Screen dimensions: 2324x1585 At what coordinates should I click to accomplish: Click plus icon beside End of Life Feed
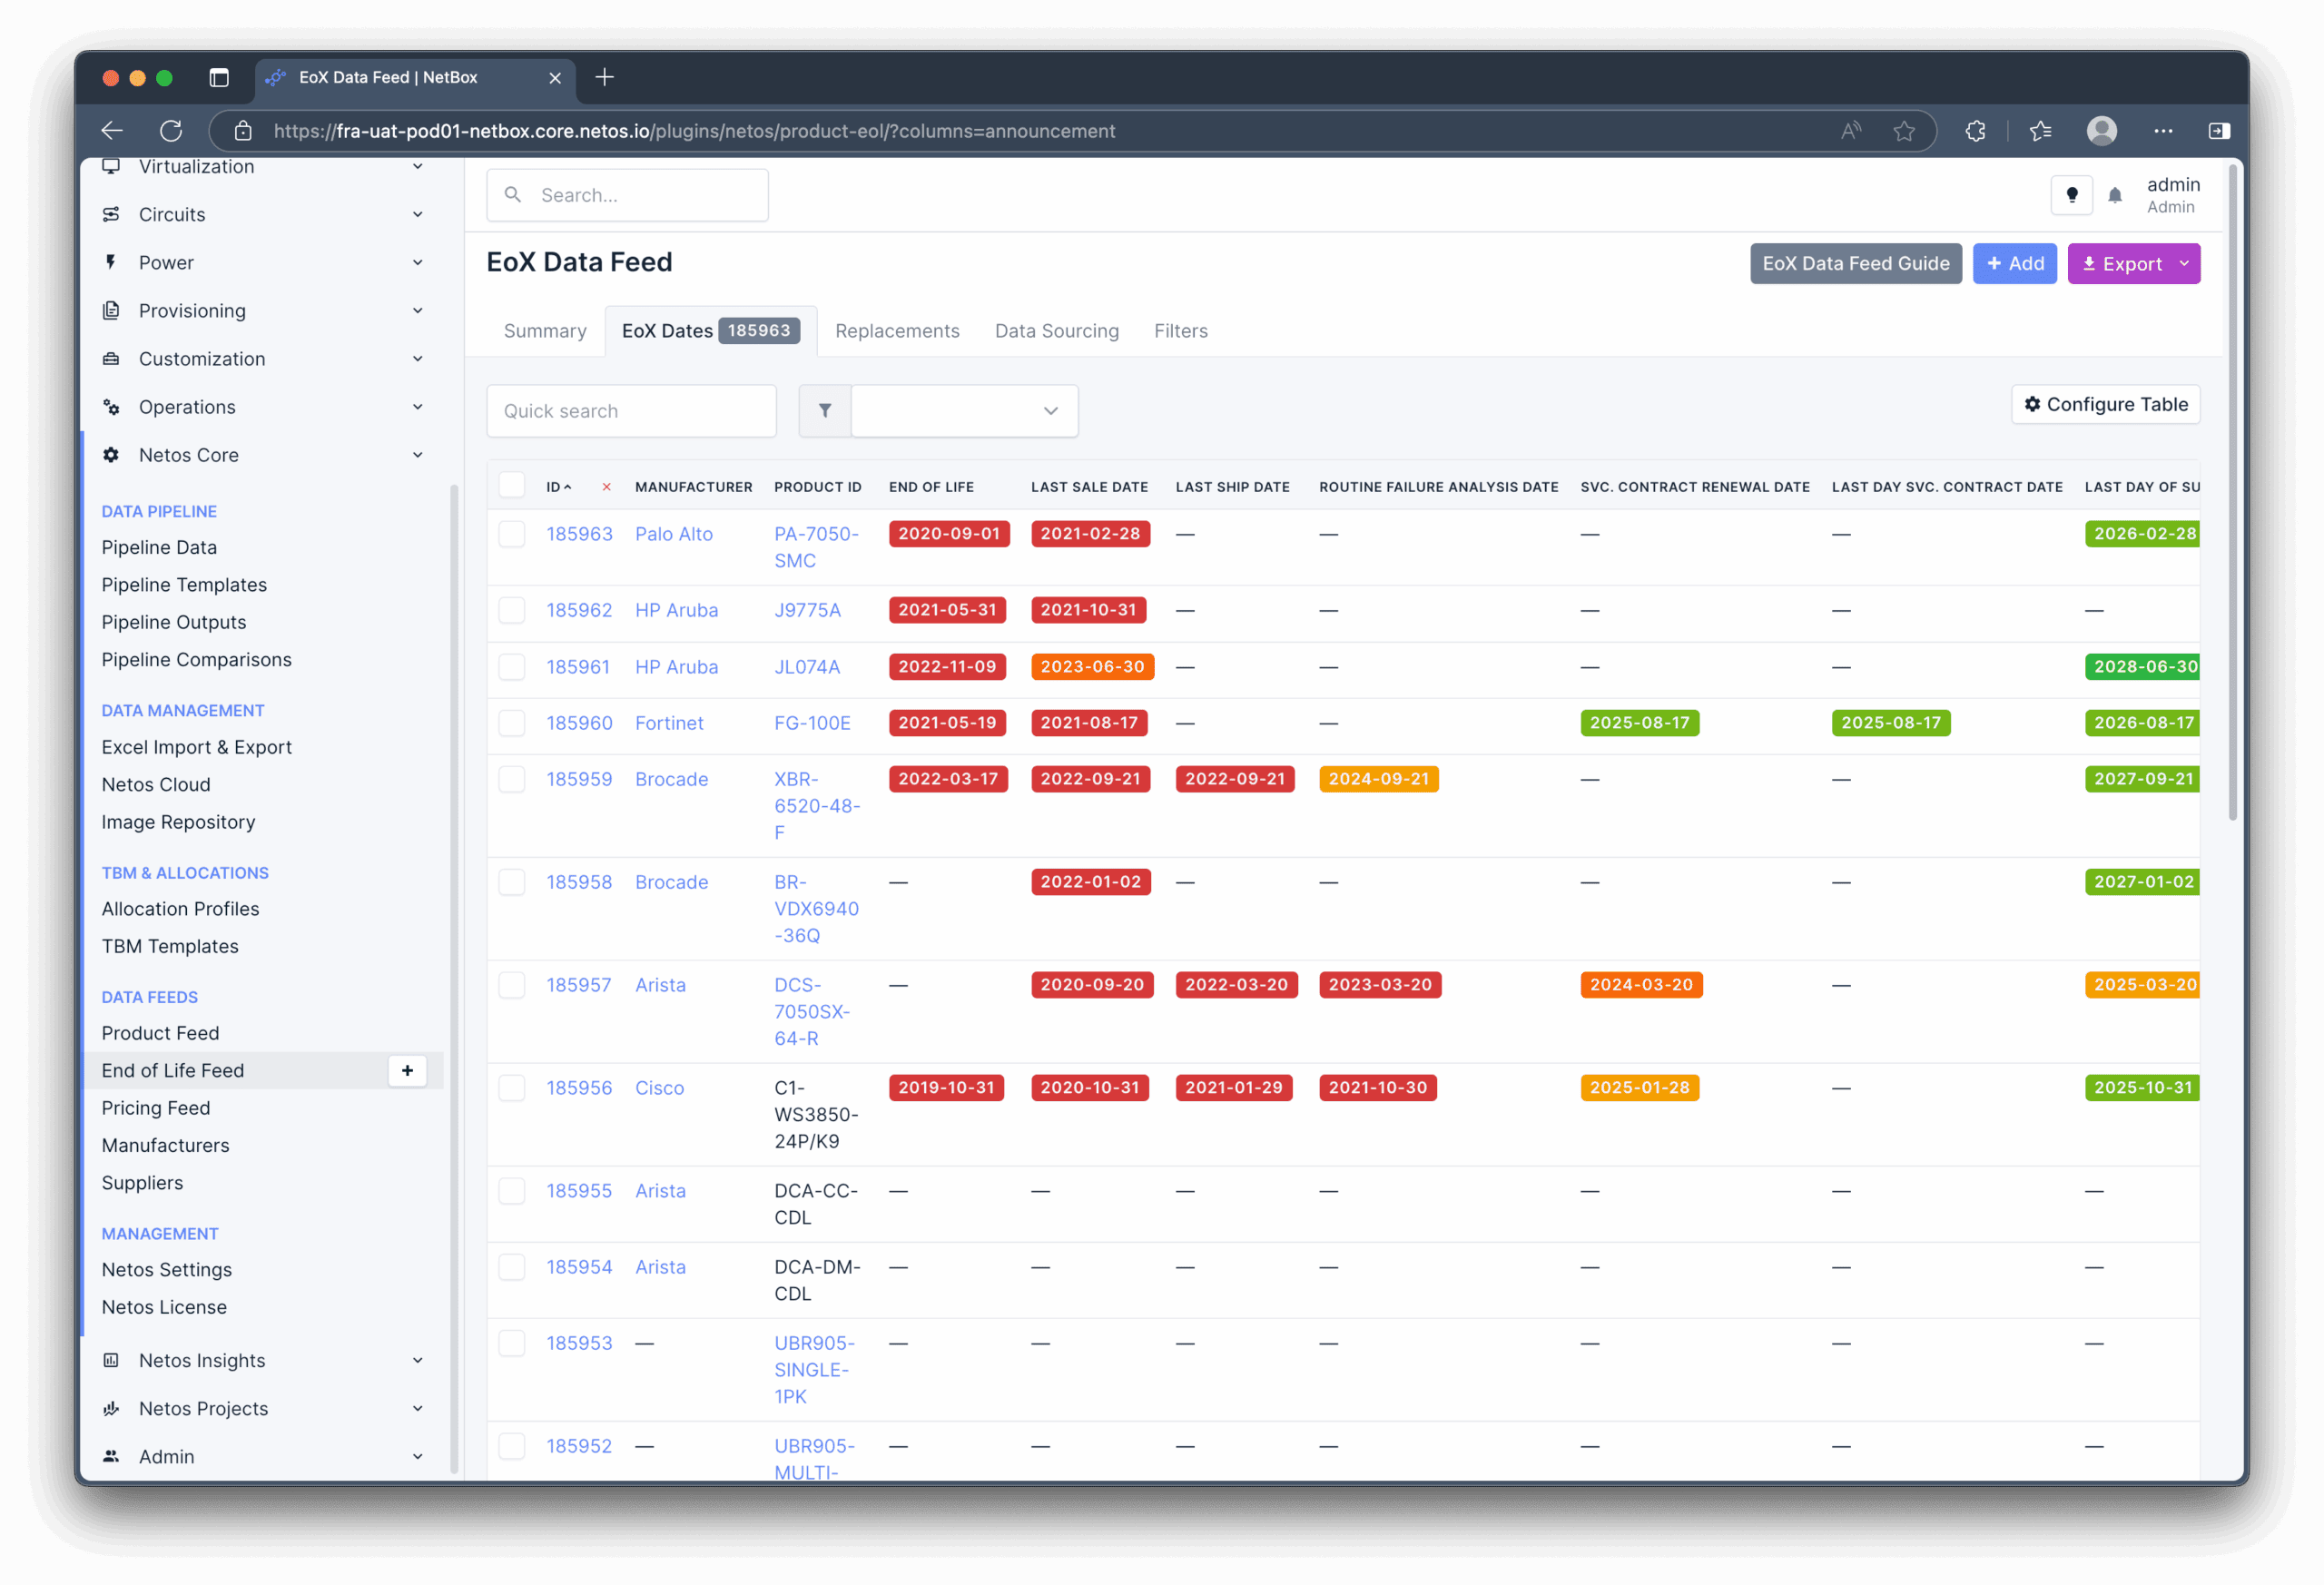(407, 1071)
